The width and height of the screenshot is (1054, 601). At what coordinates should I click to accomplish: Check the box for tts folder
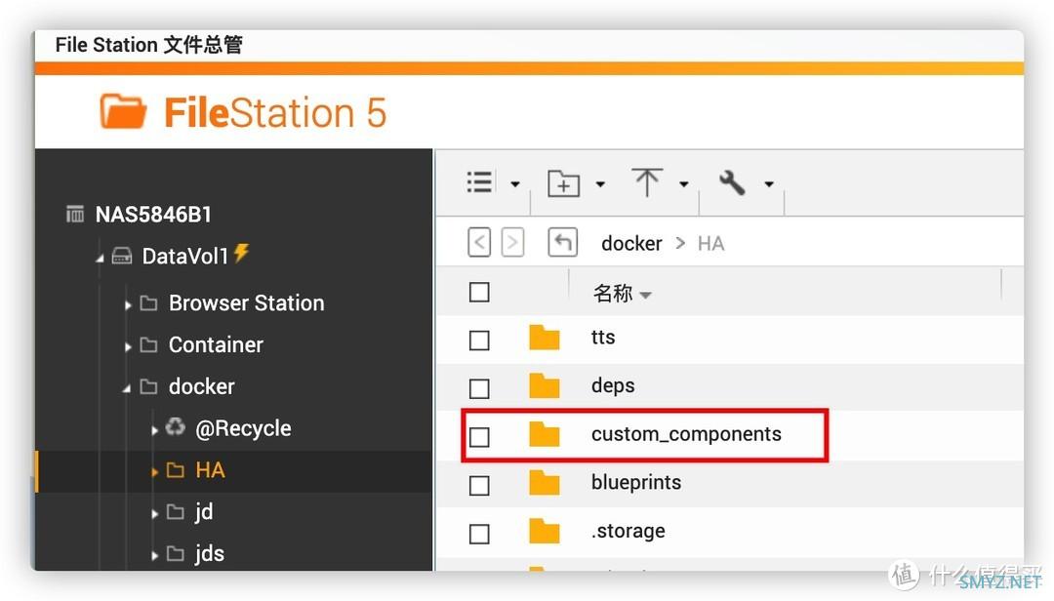pos(479,341)
